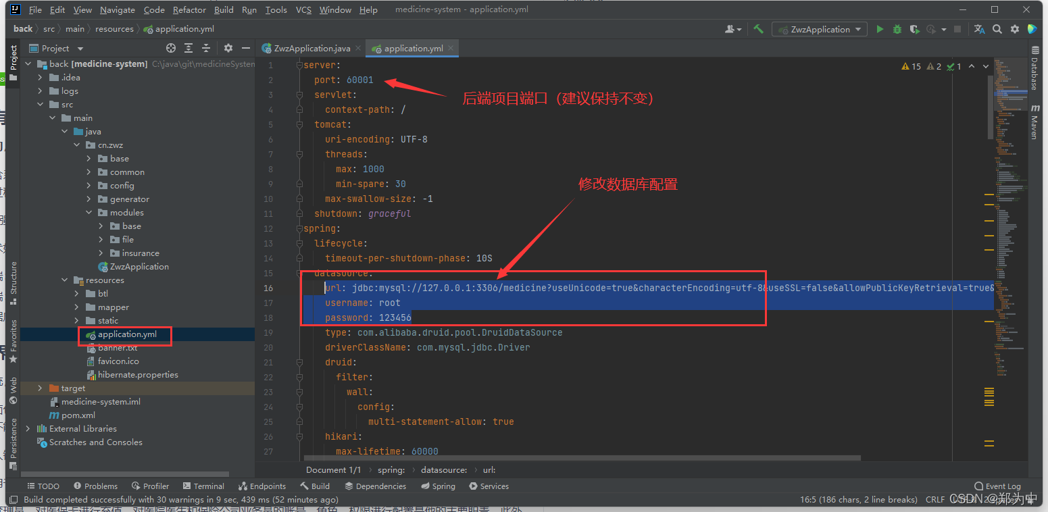Viewport: 1048px width, 512px height.
Task: Run ZwzApplication with green play icon
Action: coord(880,29)
